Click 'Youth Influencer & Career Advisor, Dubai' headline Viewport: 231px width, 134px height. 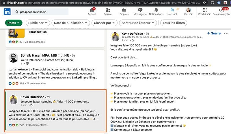pyautogui.click(x=47, y=60)
